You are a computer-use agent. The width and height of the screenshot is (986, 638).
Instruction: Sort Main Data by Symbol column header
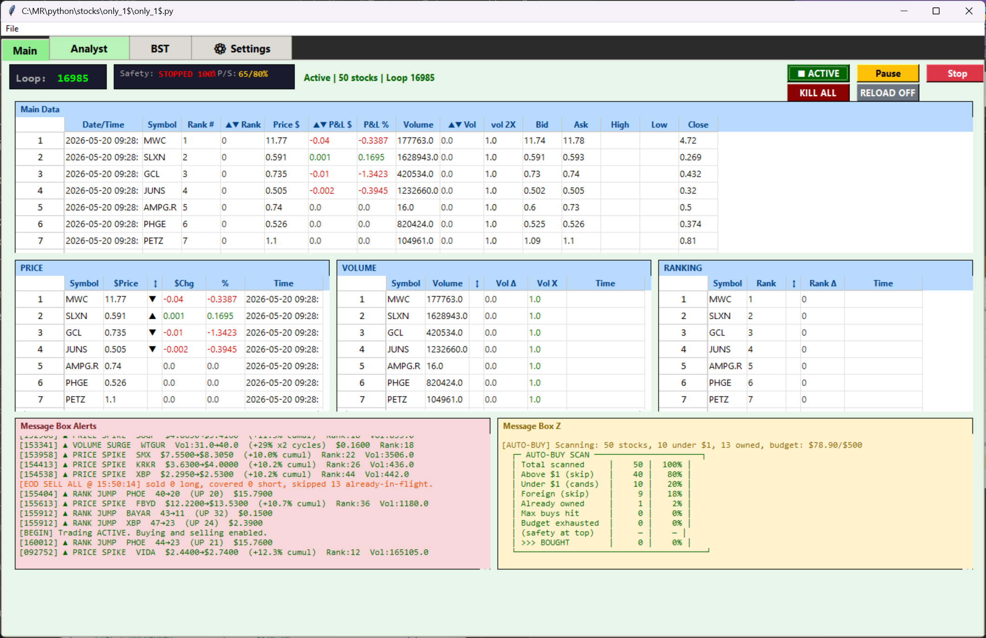(162, 124)
